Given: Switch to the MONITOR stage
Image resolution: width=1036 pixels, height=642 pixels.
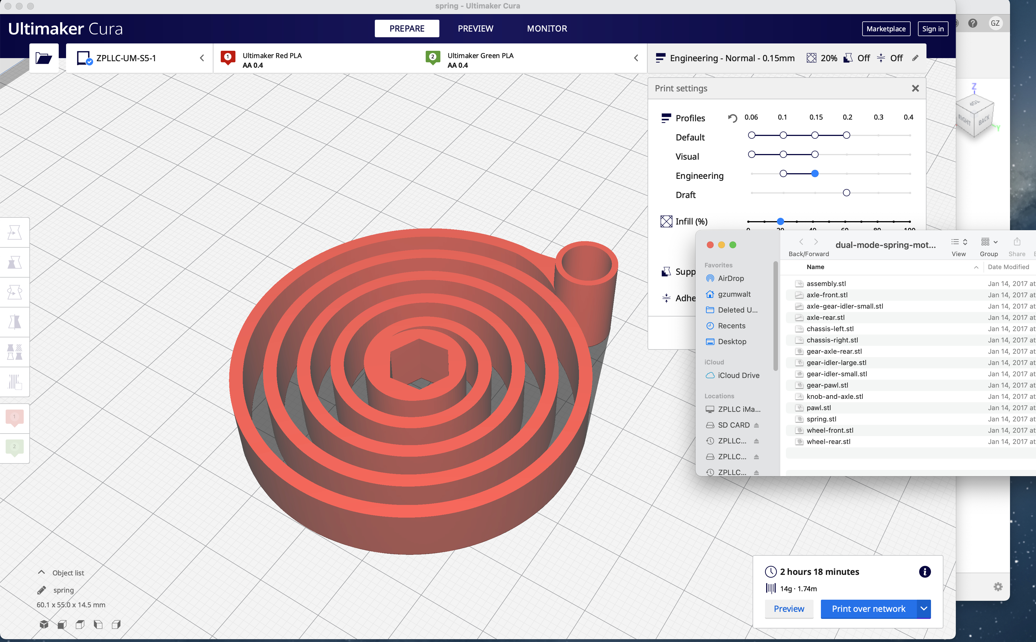Looking at the screenshot, I should (547, 28).
